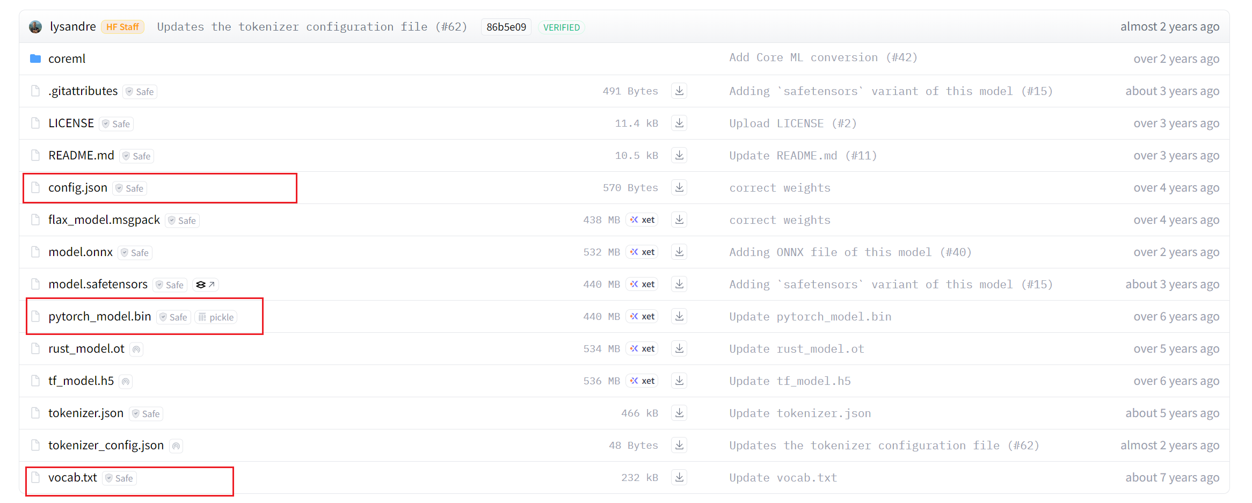This screenshot has width=1252, height=503.
Task: Download the vocab.txt file
Action: pos(679,477)
